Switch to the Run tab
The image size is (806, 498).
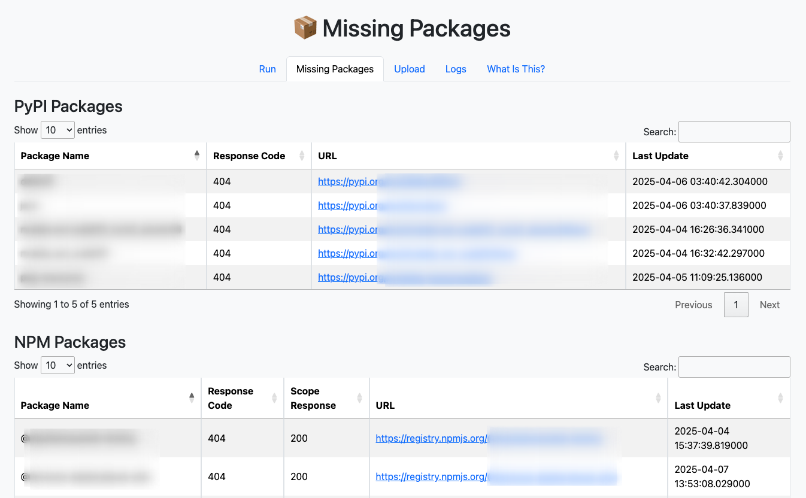pos(267,69)
